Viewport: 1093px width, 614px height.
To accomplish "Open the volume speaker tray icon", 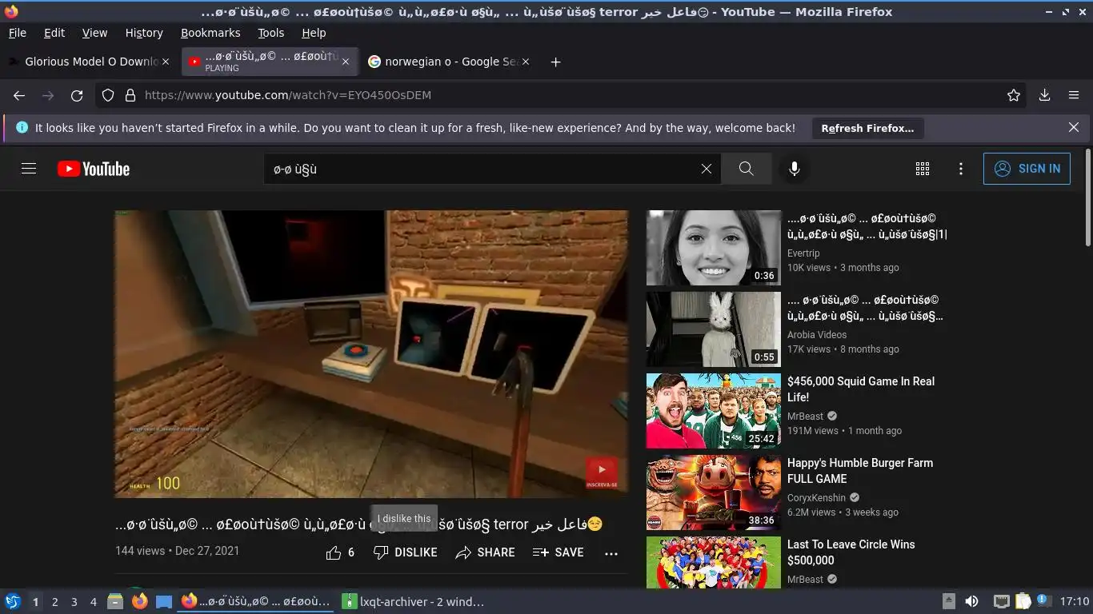I will coord(971,601).
